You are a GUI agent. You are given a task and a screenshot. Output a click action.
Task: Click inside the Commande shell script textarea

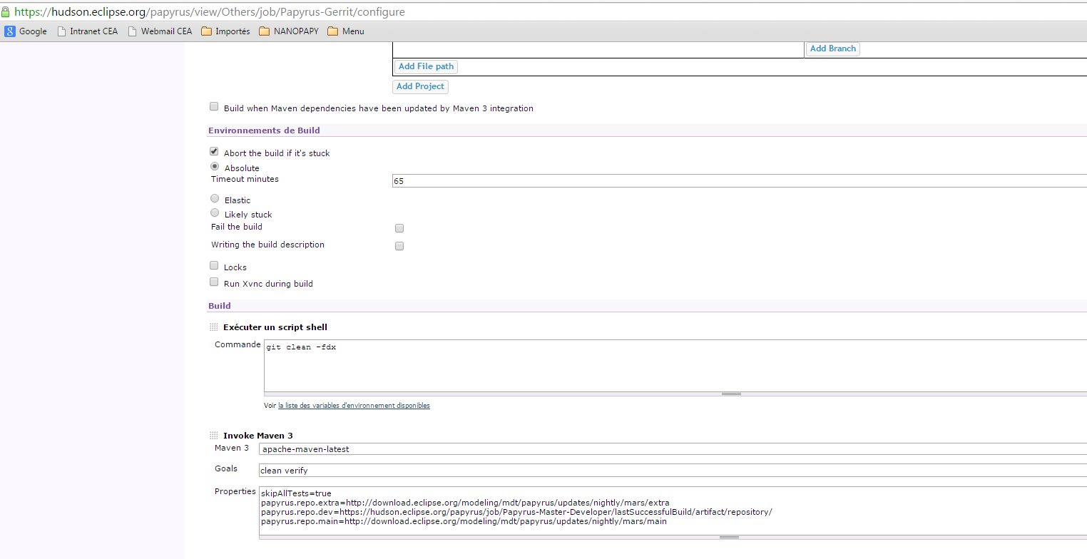(675, 364)
